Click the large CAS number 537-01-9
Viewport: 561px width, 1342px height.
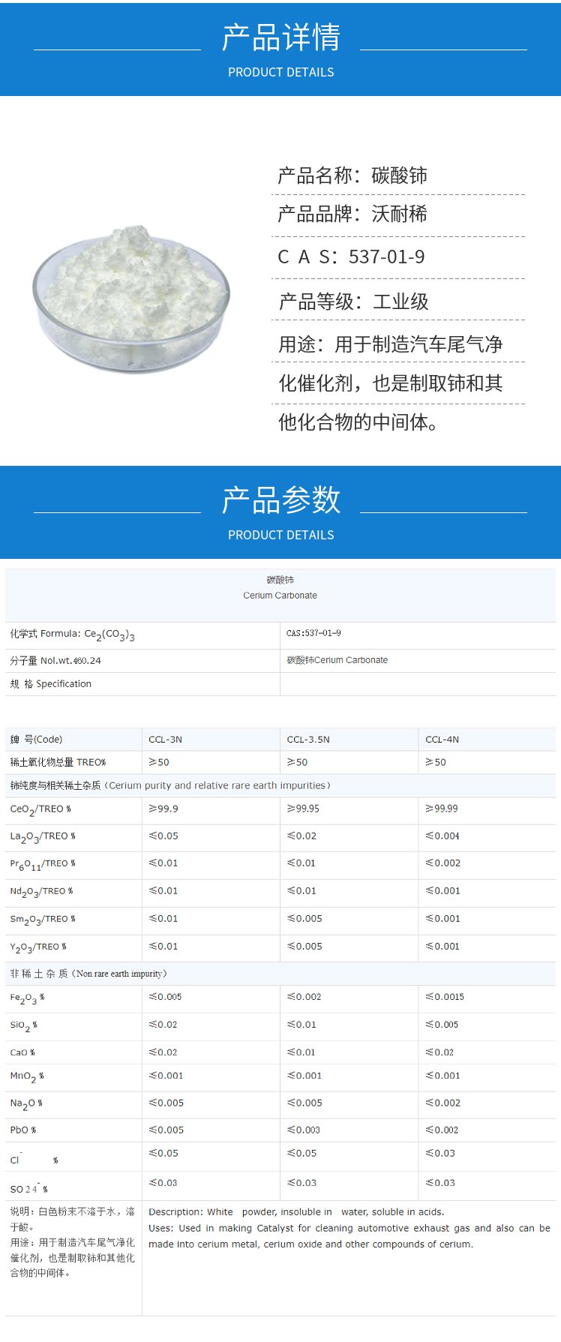pos(351,257)
